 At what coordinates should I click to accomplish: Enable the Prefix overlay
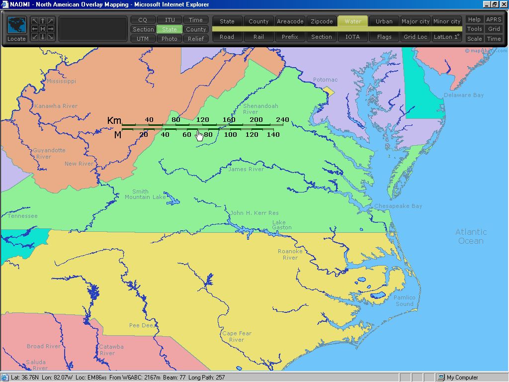click(290, 37)
